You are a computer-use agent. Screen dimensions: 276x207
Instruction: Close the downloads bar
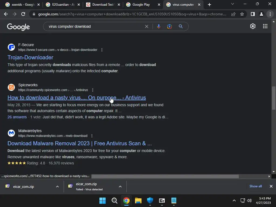pos(271,186)
